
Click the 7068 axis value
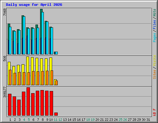coord(5,12)
